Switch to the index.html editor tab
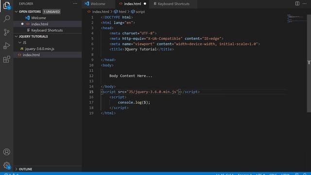311x175 pixels. pyautogui.click(x=133, y=3)
